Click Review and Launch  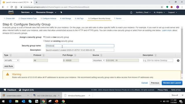(172, 83)
